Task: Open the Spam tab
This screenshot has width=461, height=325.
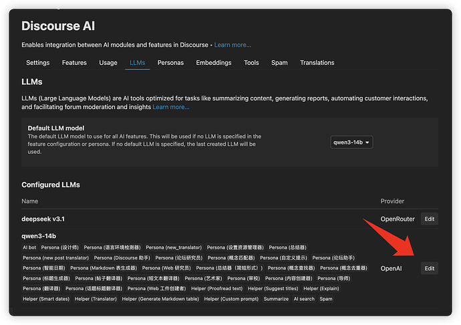Action: click(279, 63)
